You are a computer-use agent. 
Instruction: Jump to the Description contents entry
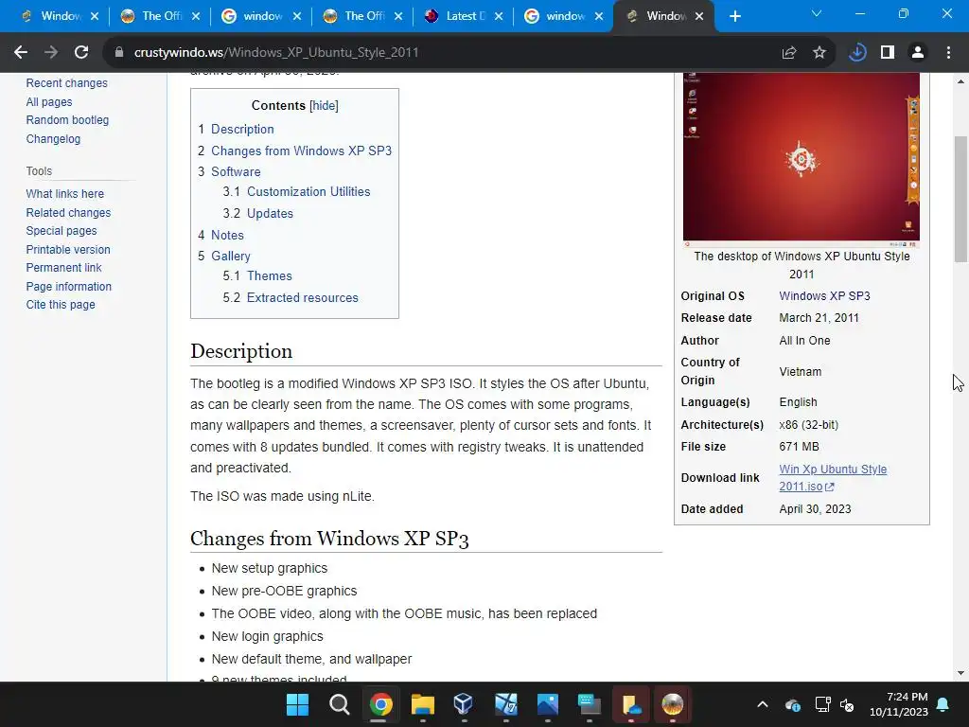(x=242, y=129)
